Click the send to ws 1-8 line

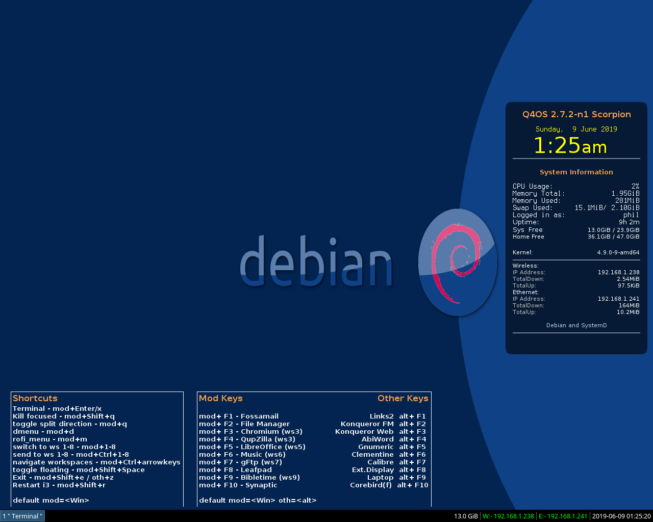71,455
